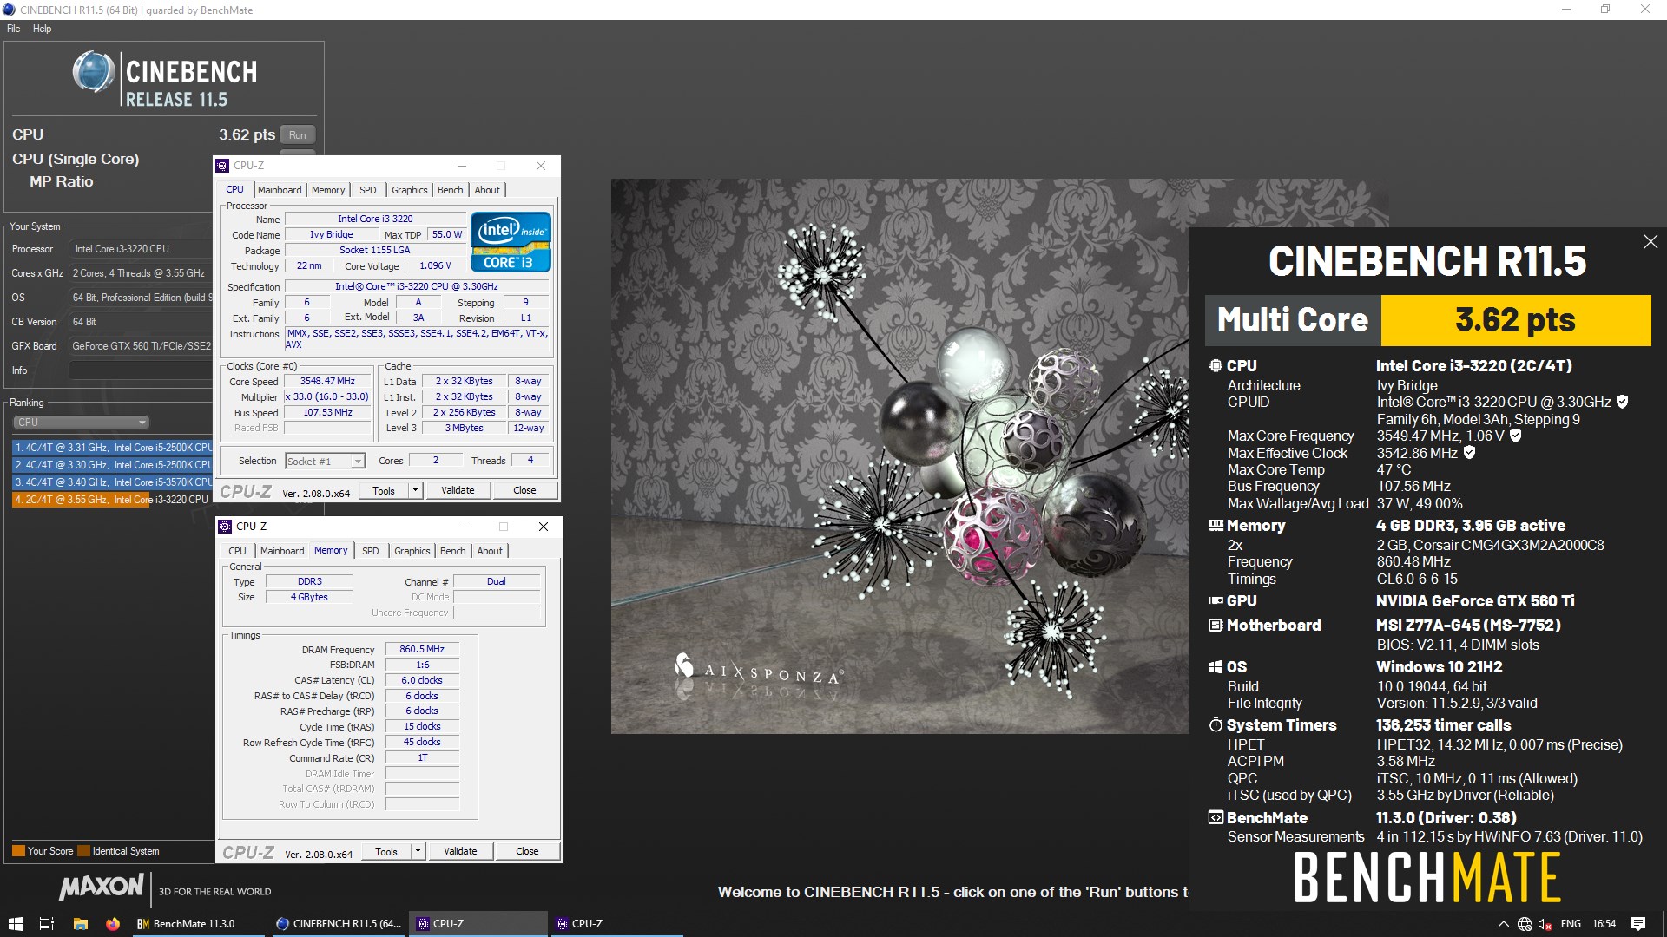Open the Socket #1 selection dropdown
The width and height of the screenshot is (1667, 937).
[x=325, y=462]
